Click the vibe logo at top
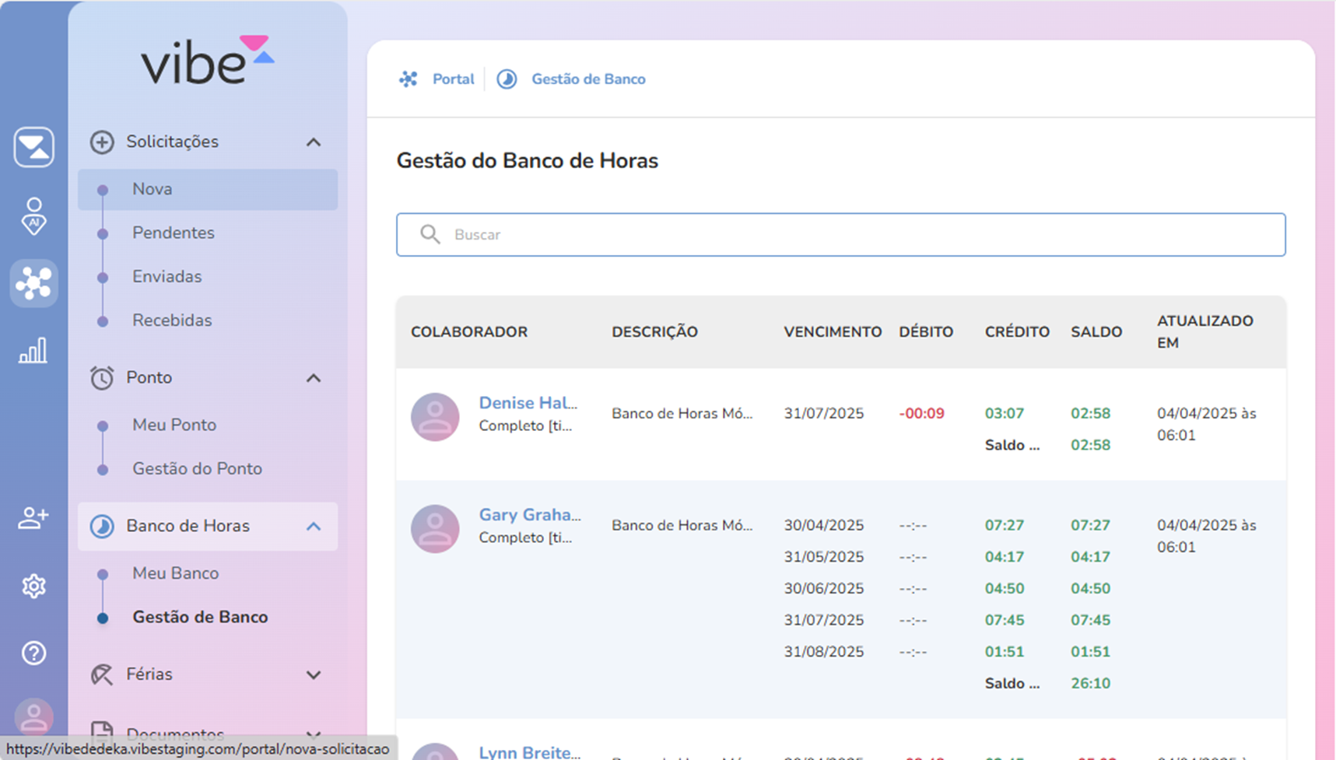The width and height of the screenshot is (1336, 760). 207,61
